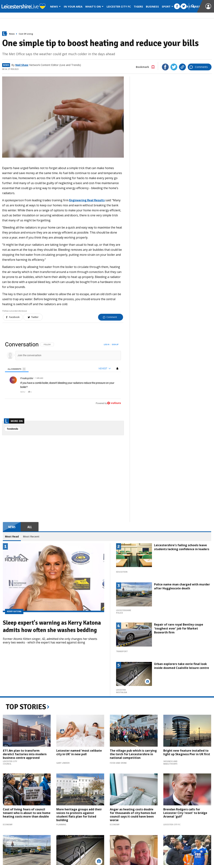Switch to the ALL tab next to NEWS
Screen dimensions: 214x865
pos(29,527)
